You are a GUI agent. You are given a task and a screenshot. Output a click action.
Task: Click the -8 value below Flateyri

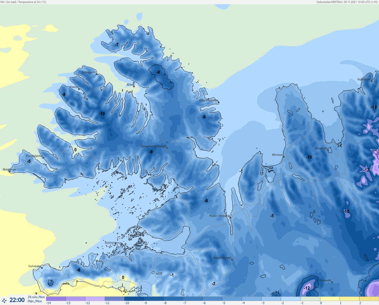(x=64, y=94)
